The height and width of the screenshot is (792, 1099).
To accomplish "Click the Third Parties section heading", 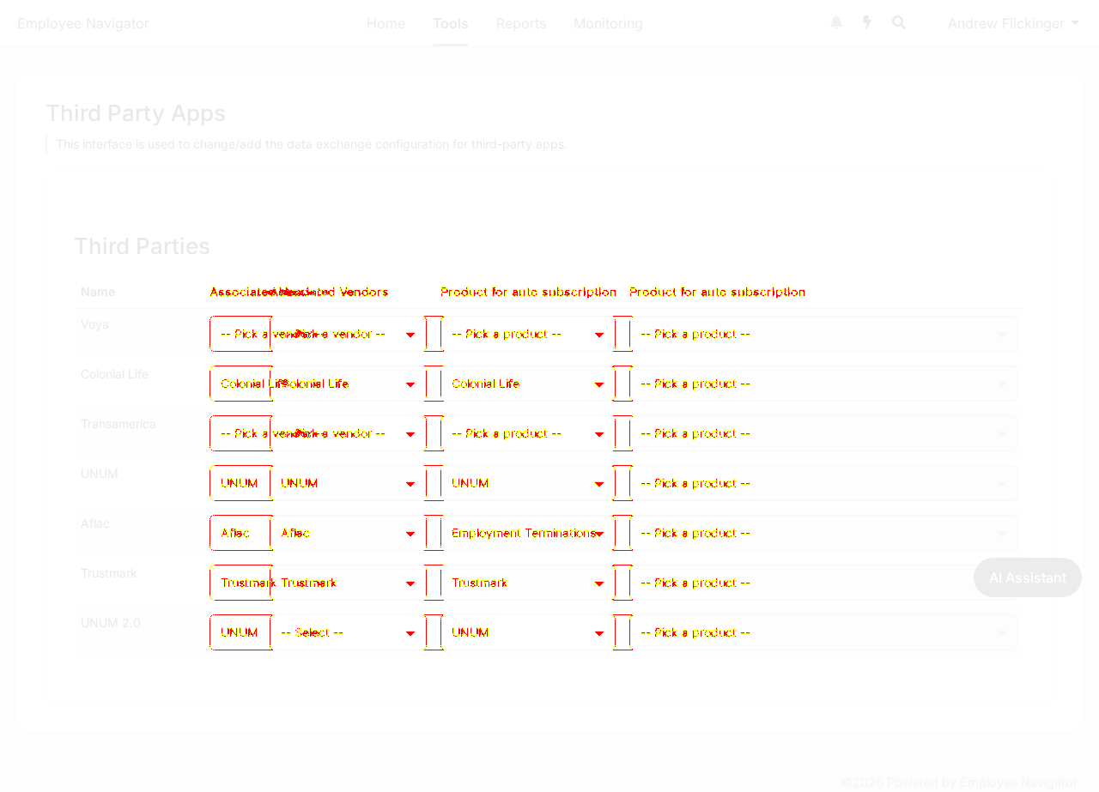I will pyautogui.click(x=143, y=246).
